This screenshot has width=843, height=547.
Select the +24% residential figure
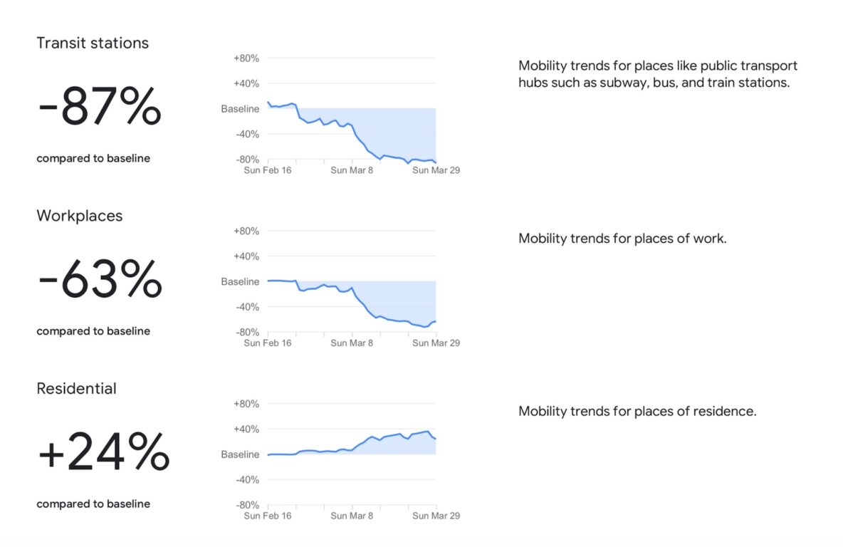click(104, 452)
